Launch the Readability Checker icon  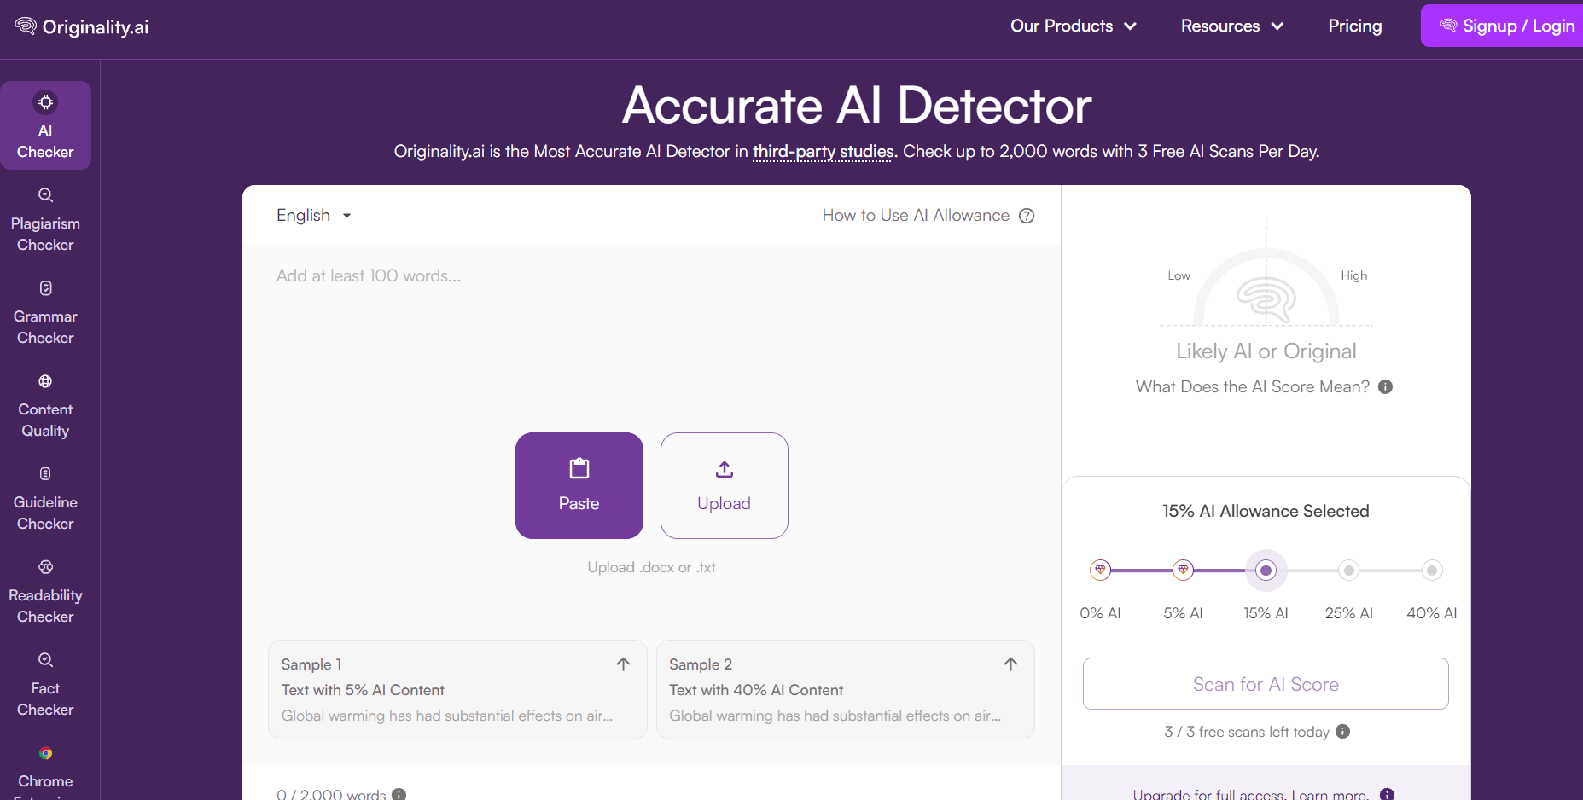coord(45,567)
